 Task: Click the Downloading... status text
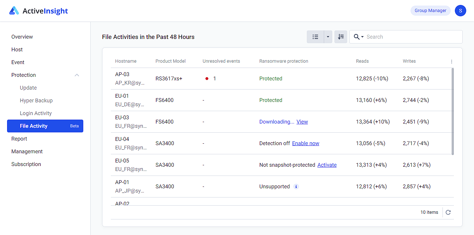pos(277,122)
